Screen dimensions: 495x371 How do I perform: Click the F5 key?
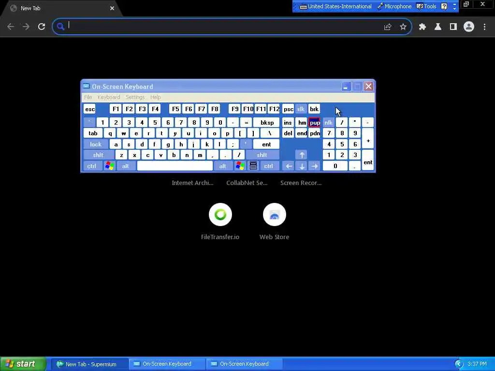pyautogui.click(x=175, y=109)
